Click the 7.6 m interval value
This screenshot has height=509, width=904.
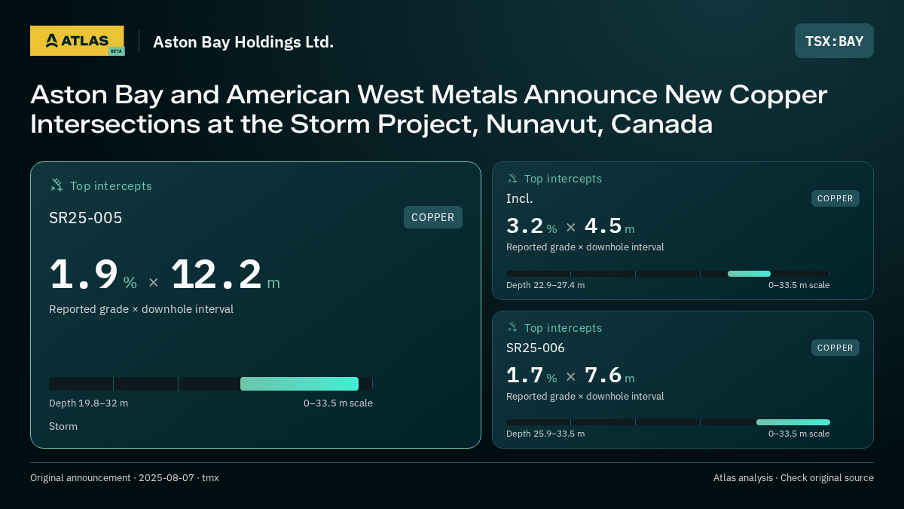609,375
